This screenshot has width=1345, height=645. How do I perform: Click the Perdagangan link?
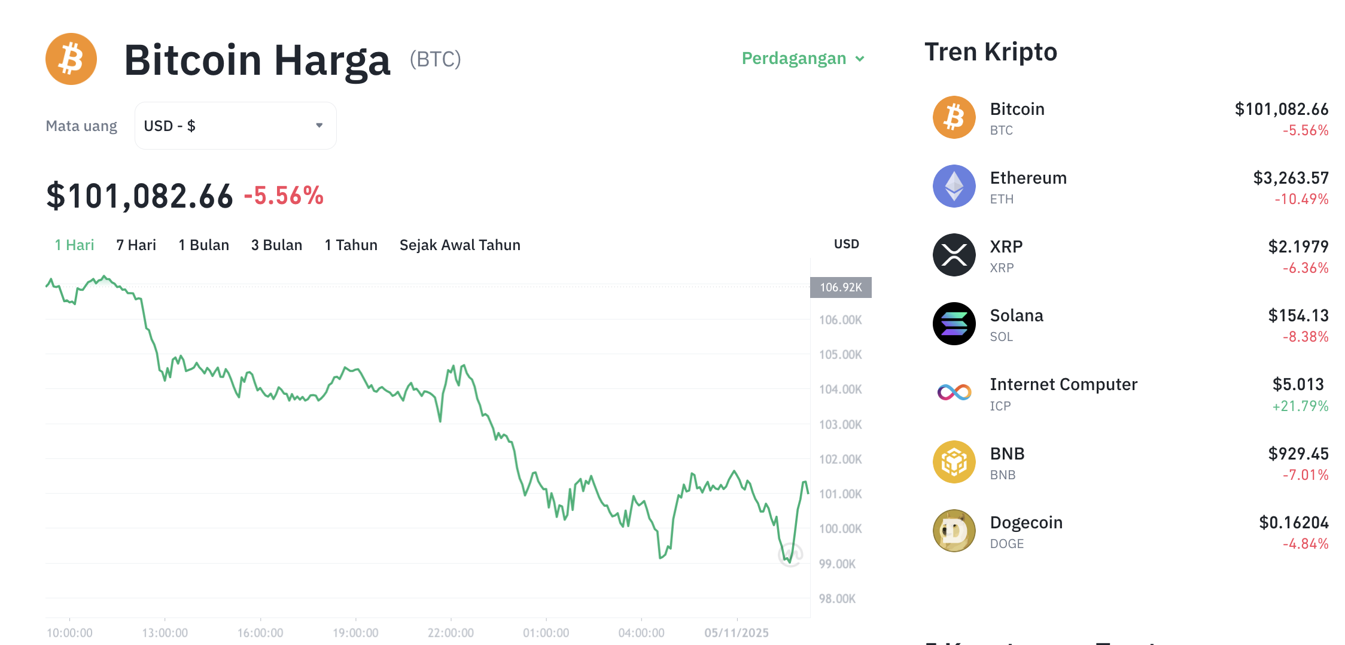click(x=793, y=59)
